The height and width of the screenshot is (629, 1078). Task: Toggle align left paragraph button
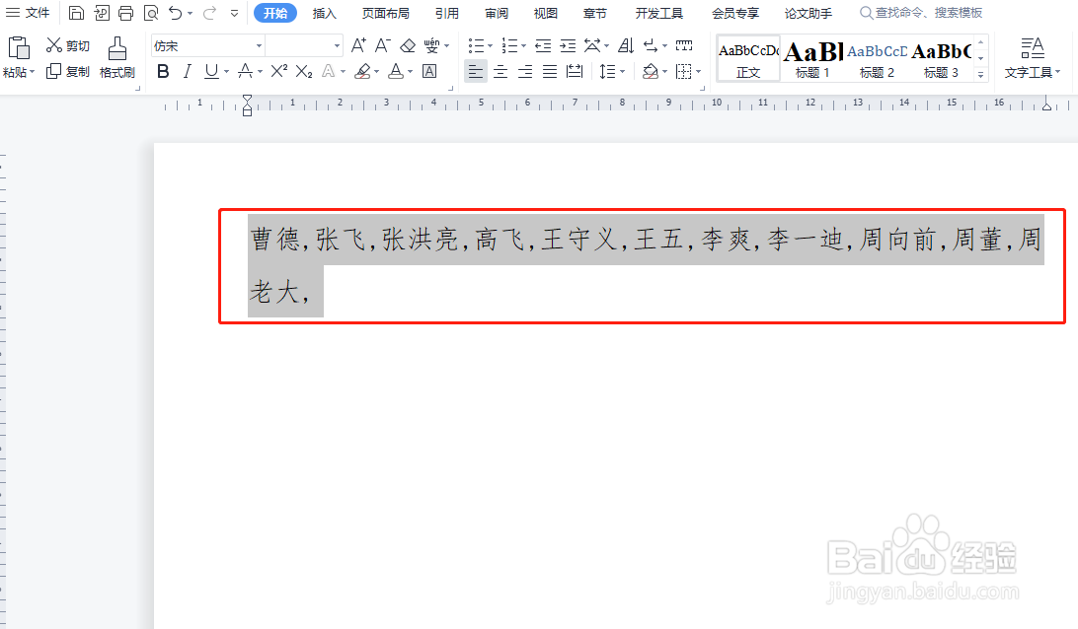476,71
